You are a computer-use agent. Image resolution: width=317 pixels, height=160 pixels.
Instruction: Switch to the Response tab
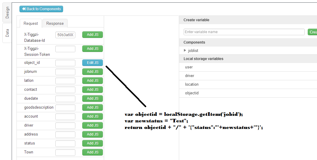tap(55, 23)
